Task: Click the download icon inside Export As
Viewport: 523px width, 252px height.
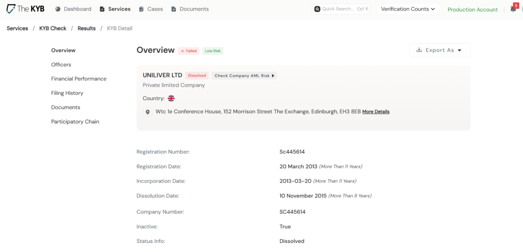Action: (x=418, y=50)
